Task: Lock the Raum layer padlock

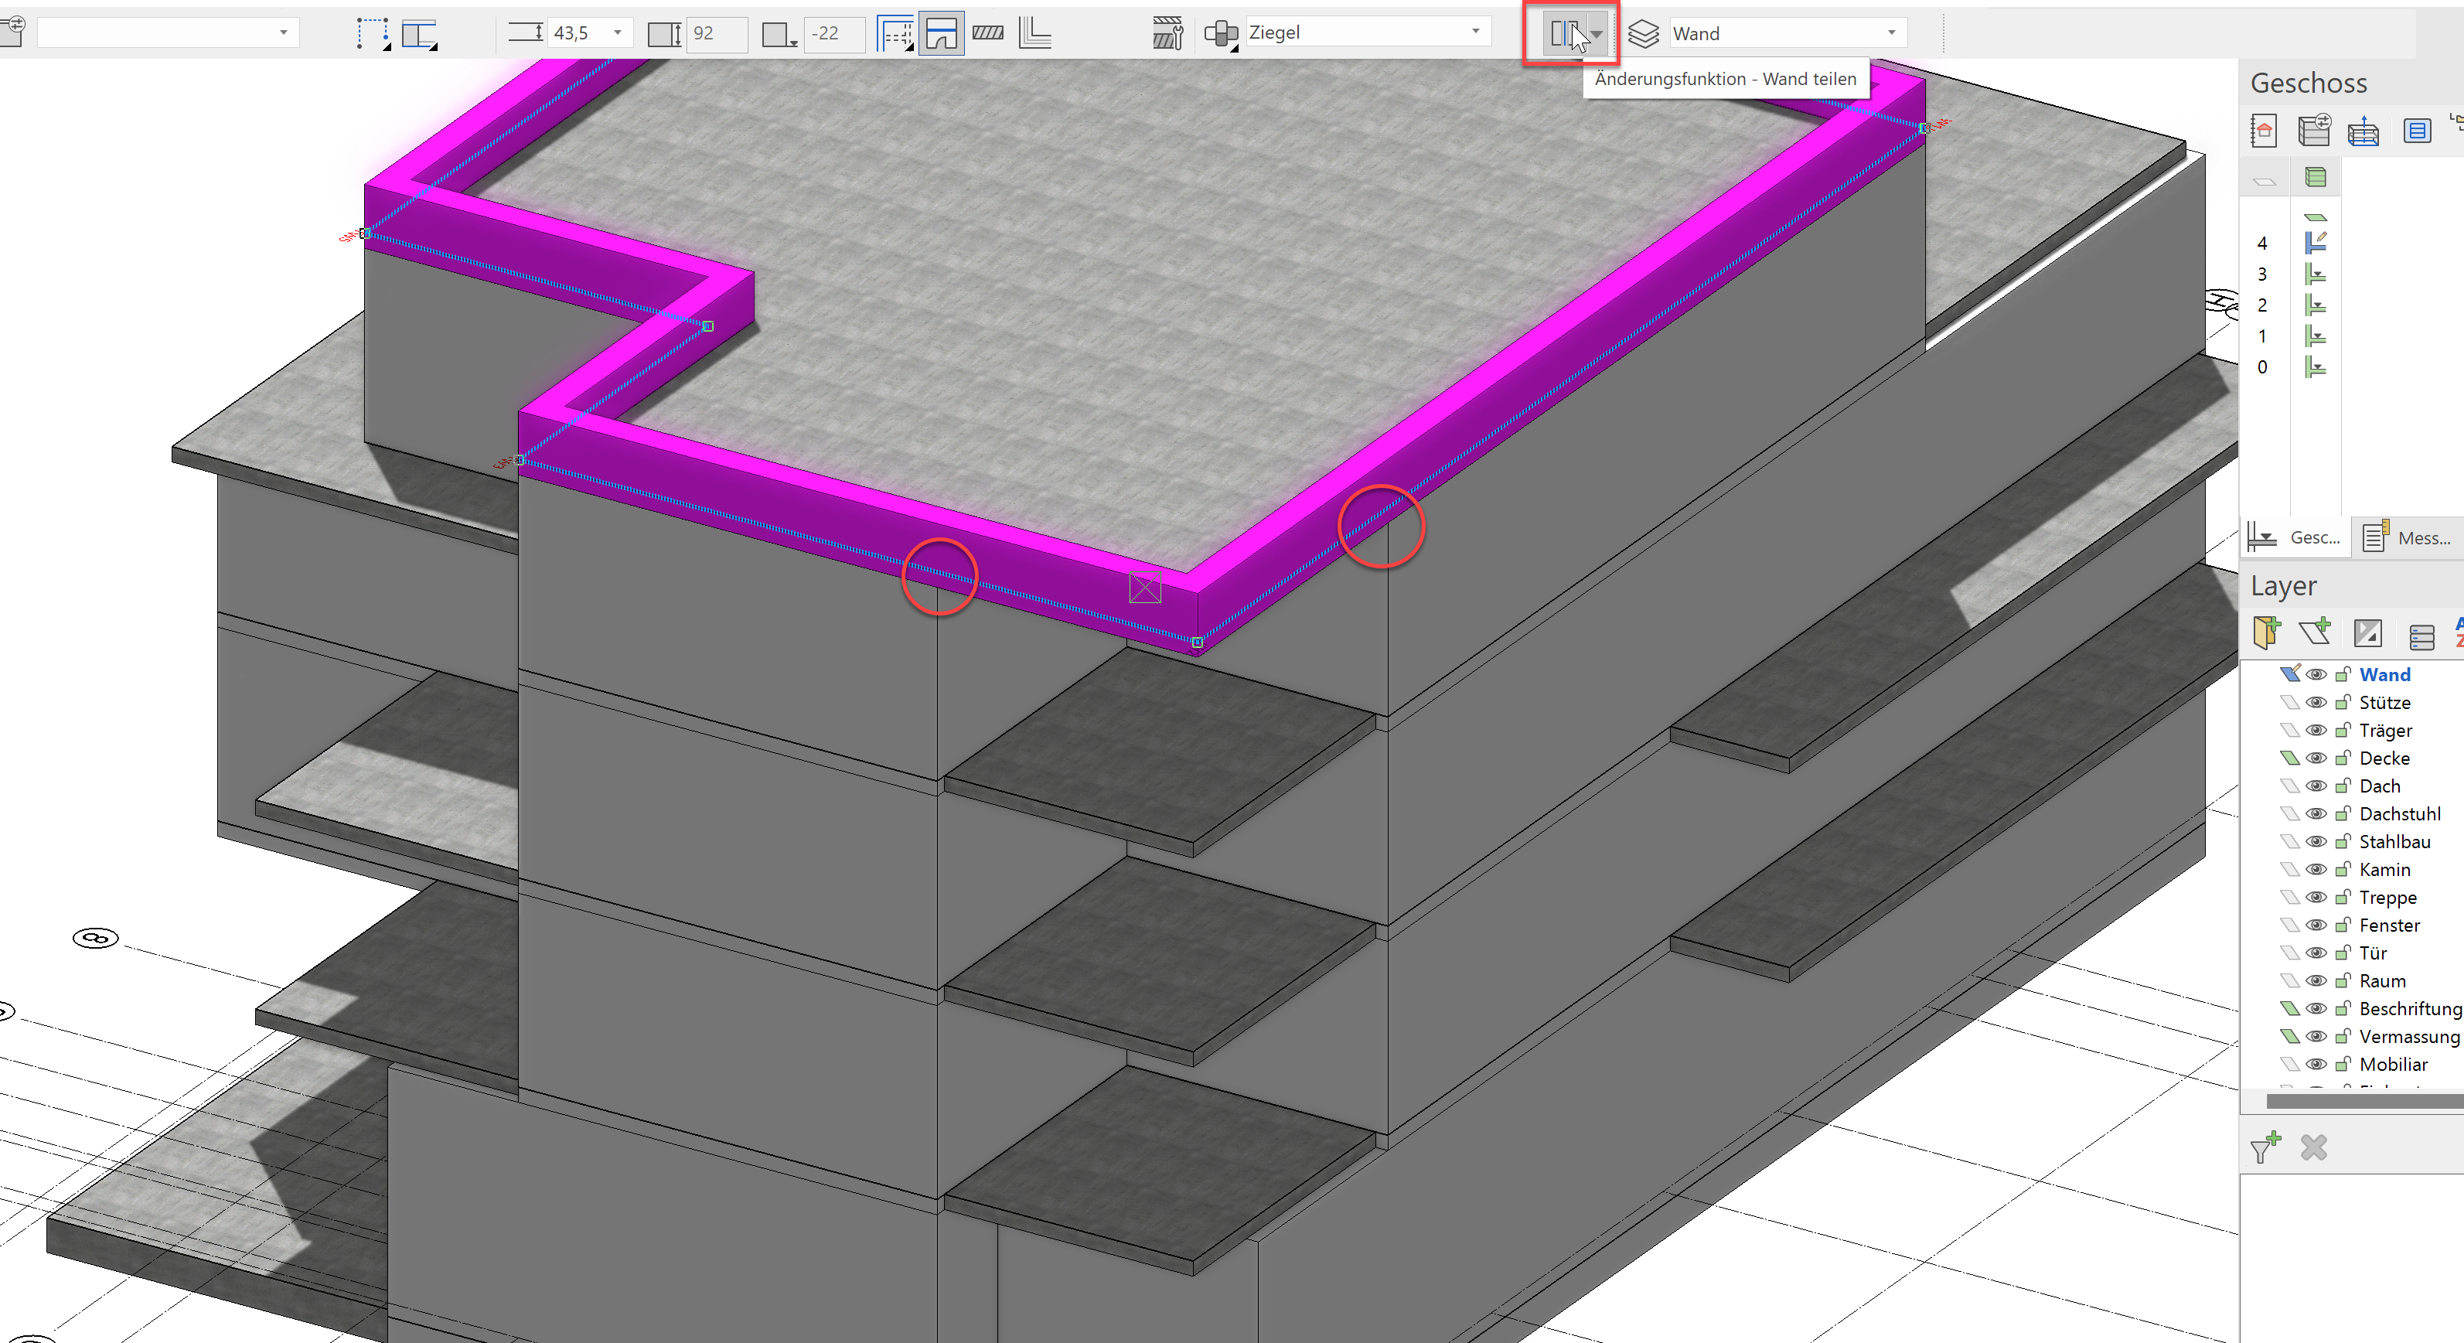Action: 2343,980
